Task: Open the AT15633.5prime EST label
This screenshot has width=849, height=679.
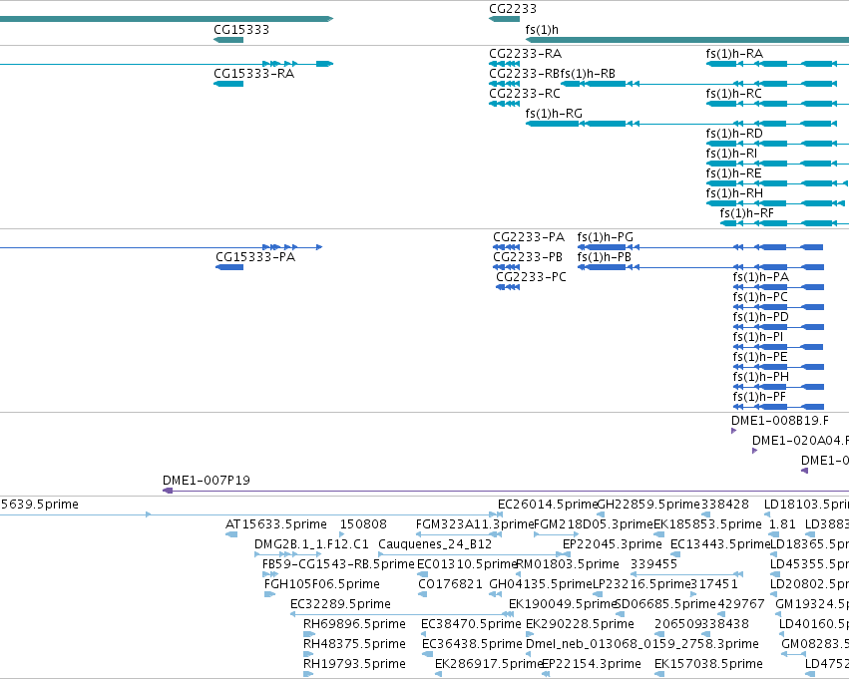Action: pos(276,524)
